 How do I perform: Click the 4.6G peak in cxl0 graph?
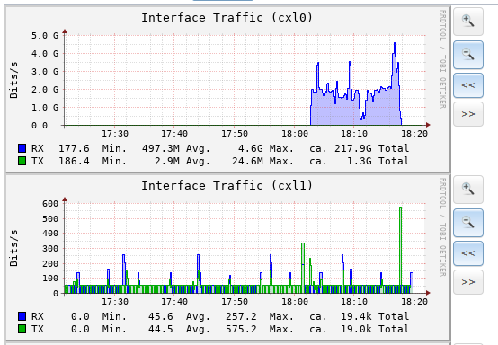pos(395,44)
